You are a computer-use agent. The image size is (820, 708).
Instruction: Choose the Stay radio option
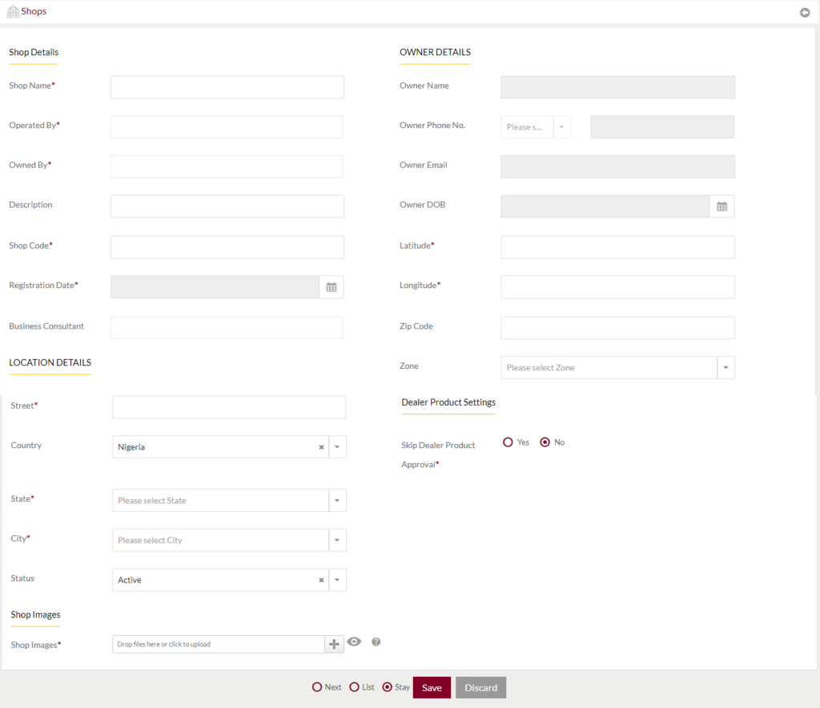coord(387,687)
